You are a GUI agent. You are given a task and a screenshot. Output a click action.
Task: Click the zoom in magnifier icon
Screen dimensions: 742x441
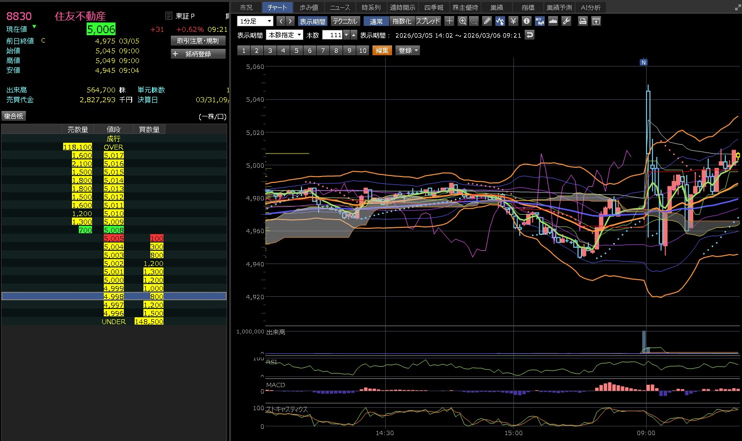(x=463, y=21)
